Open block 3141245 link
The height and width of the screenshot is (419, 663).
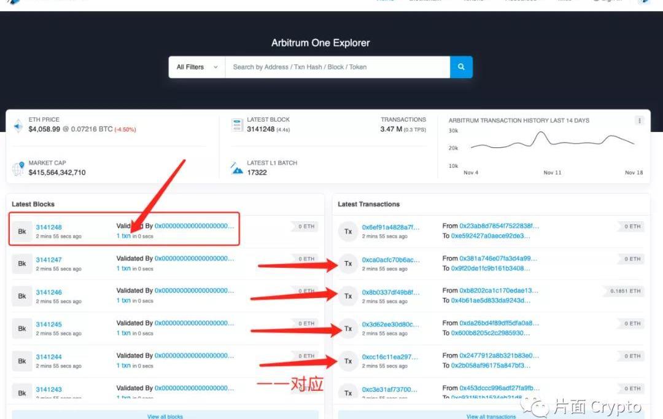48,324
